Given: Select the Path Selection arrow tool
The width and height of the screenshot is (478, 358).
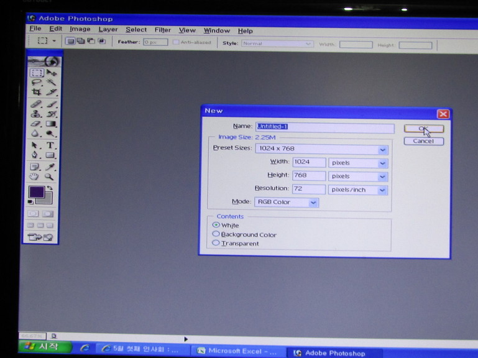Looking at the screenshot, I should point(35,145).
